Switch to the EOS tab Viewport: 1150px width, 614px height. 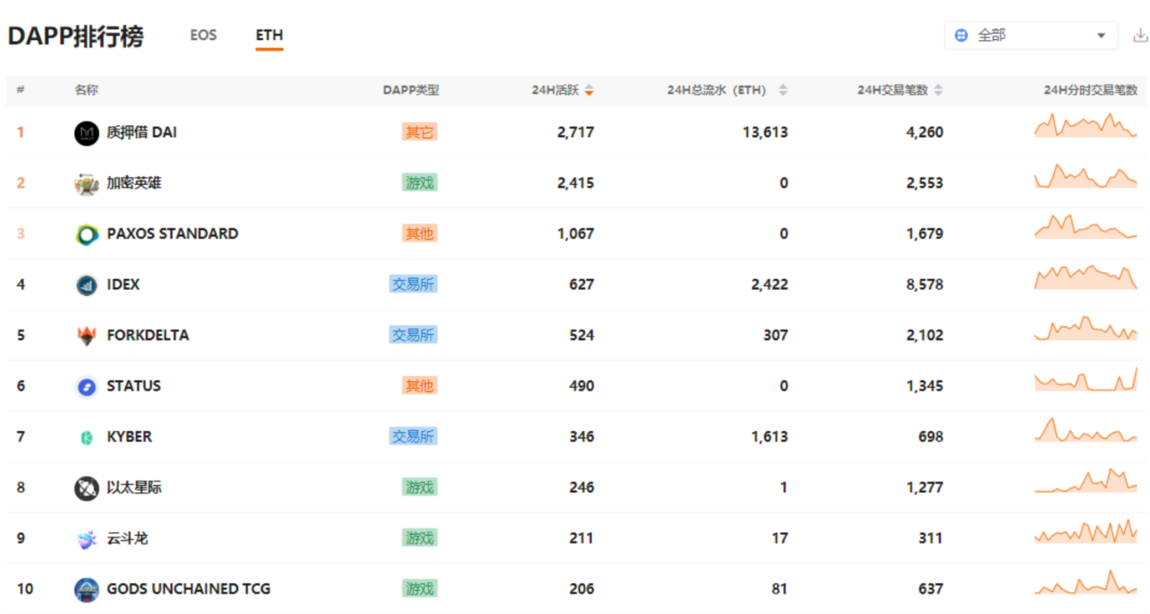203,36
